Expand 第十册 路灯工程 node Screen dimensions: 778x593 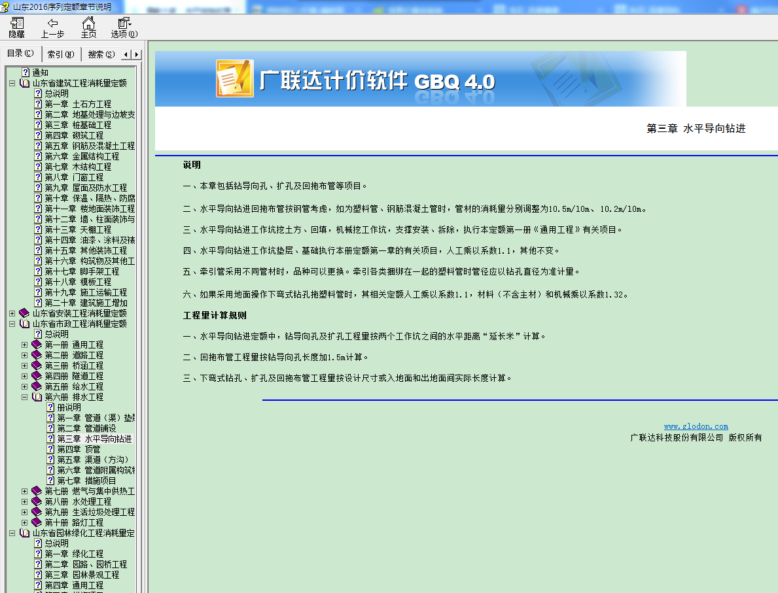click(24, 522)
